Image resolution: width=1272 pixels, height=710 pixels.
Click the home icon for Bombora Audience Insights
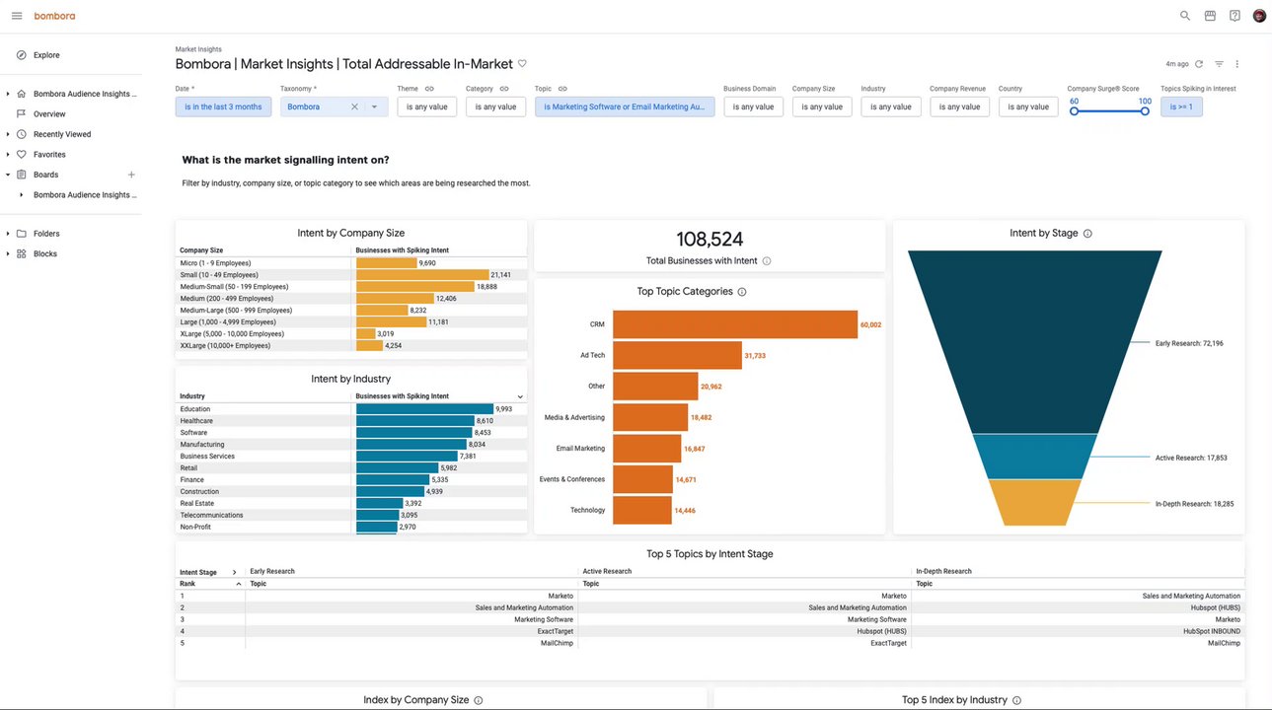coord(22,94)
